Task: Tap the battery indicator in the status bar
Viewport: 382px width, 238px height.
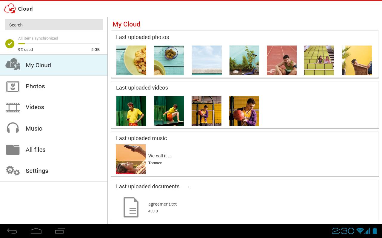Action: point(375,231)
